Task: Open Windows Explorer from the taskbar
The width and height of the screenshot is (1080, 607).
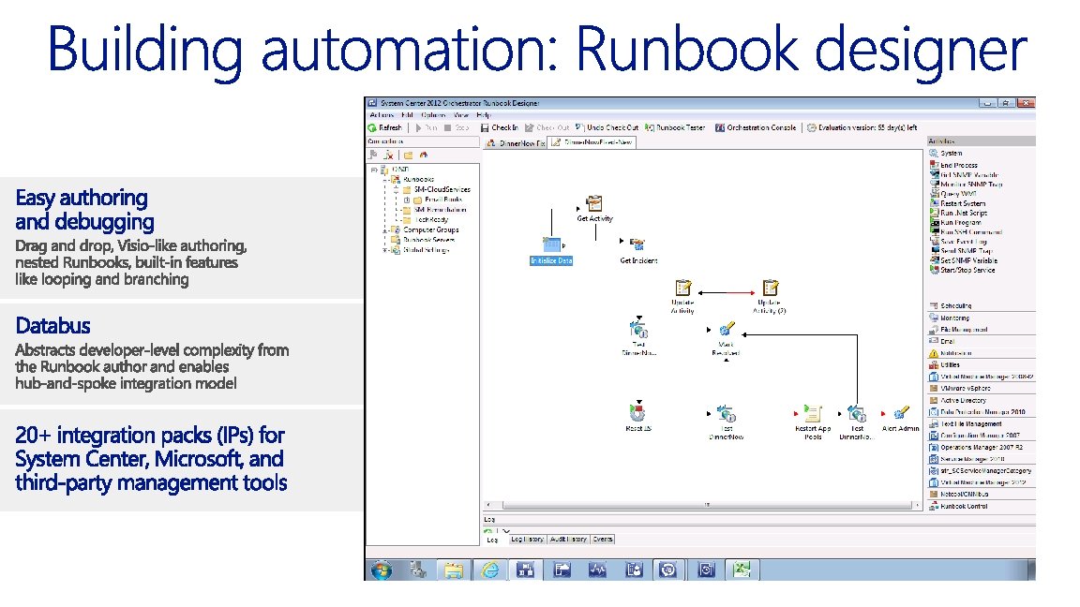Action: (453, 570)
